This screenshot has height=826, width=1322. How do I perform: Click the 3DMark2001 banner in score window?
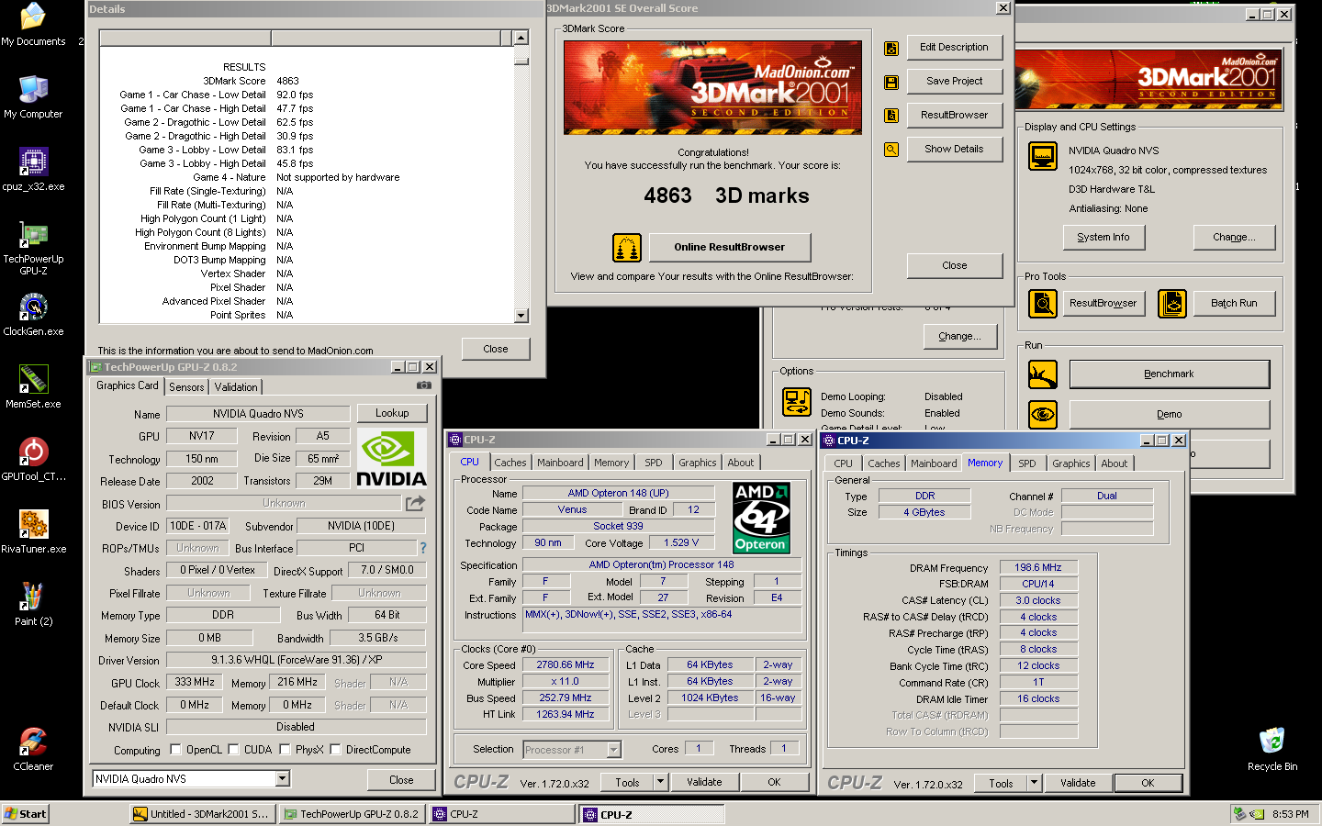[x=713, y=88]
